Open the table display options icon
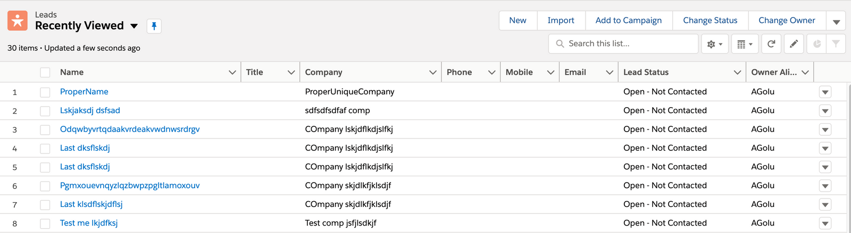The height and width of the screenshot is (233, 851). (x=744, y=44)
